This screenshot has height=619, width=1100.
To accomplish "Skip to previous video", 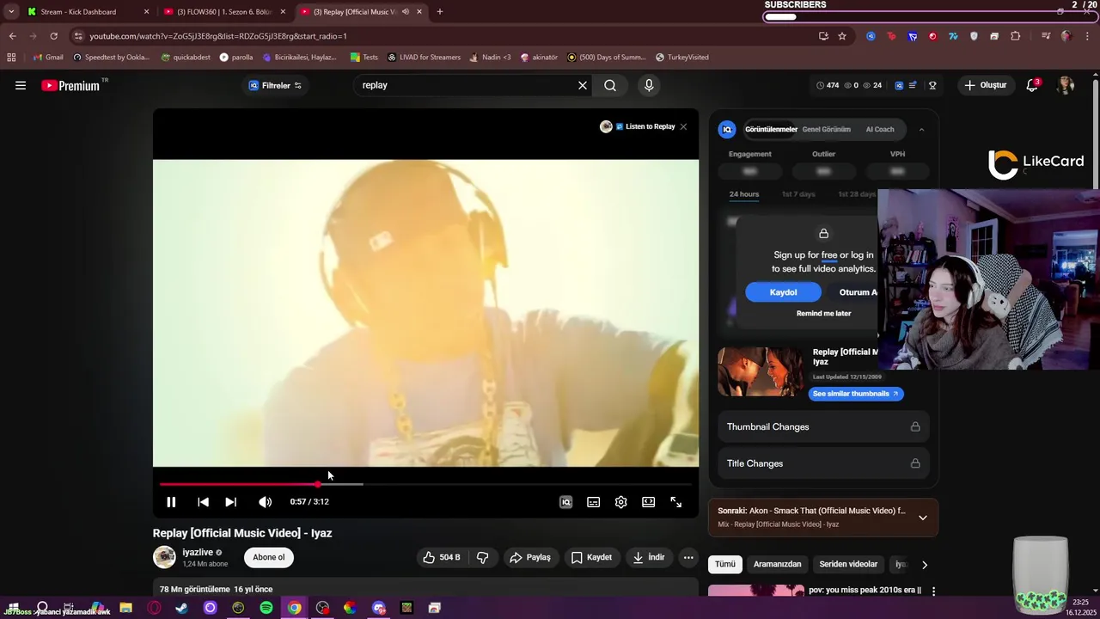I will 203,502.
